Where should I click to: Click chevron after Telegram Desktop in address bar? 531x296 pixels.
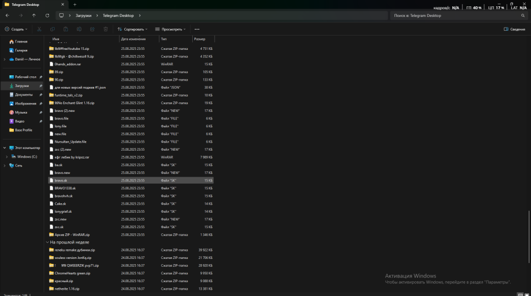140,15
